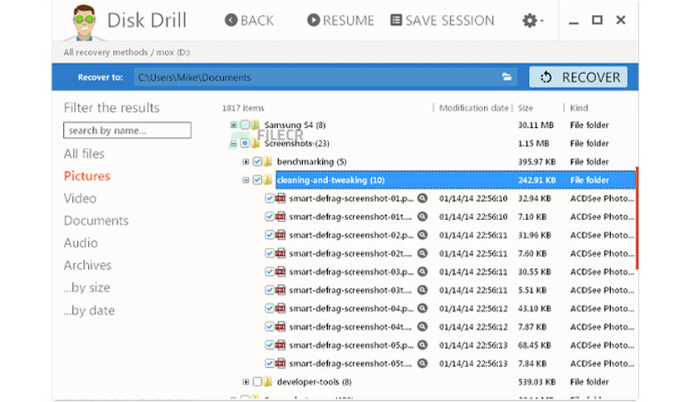Filter results by date
Screen dimensions: 694x402
point(89,310)
